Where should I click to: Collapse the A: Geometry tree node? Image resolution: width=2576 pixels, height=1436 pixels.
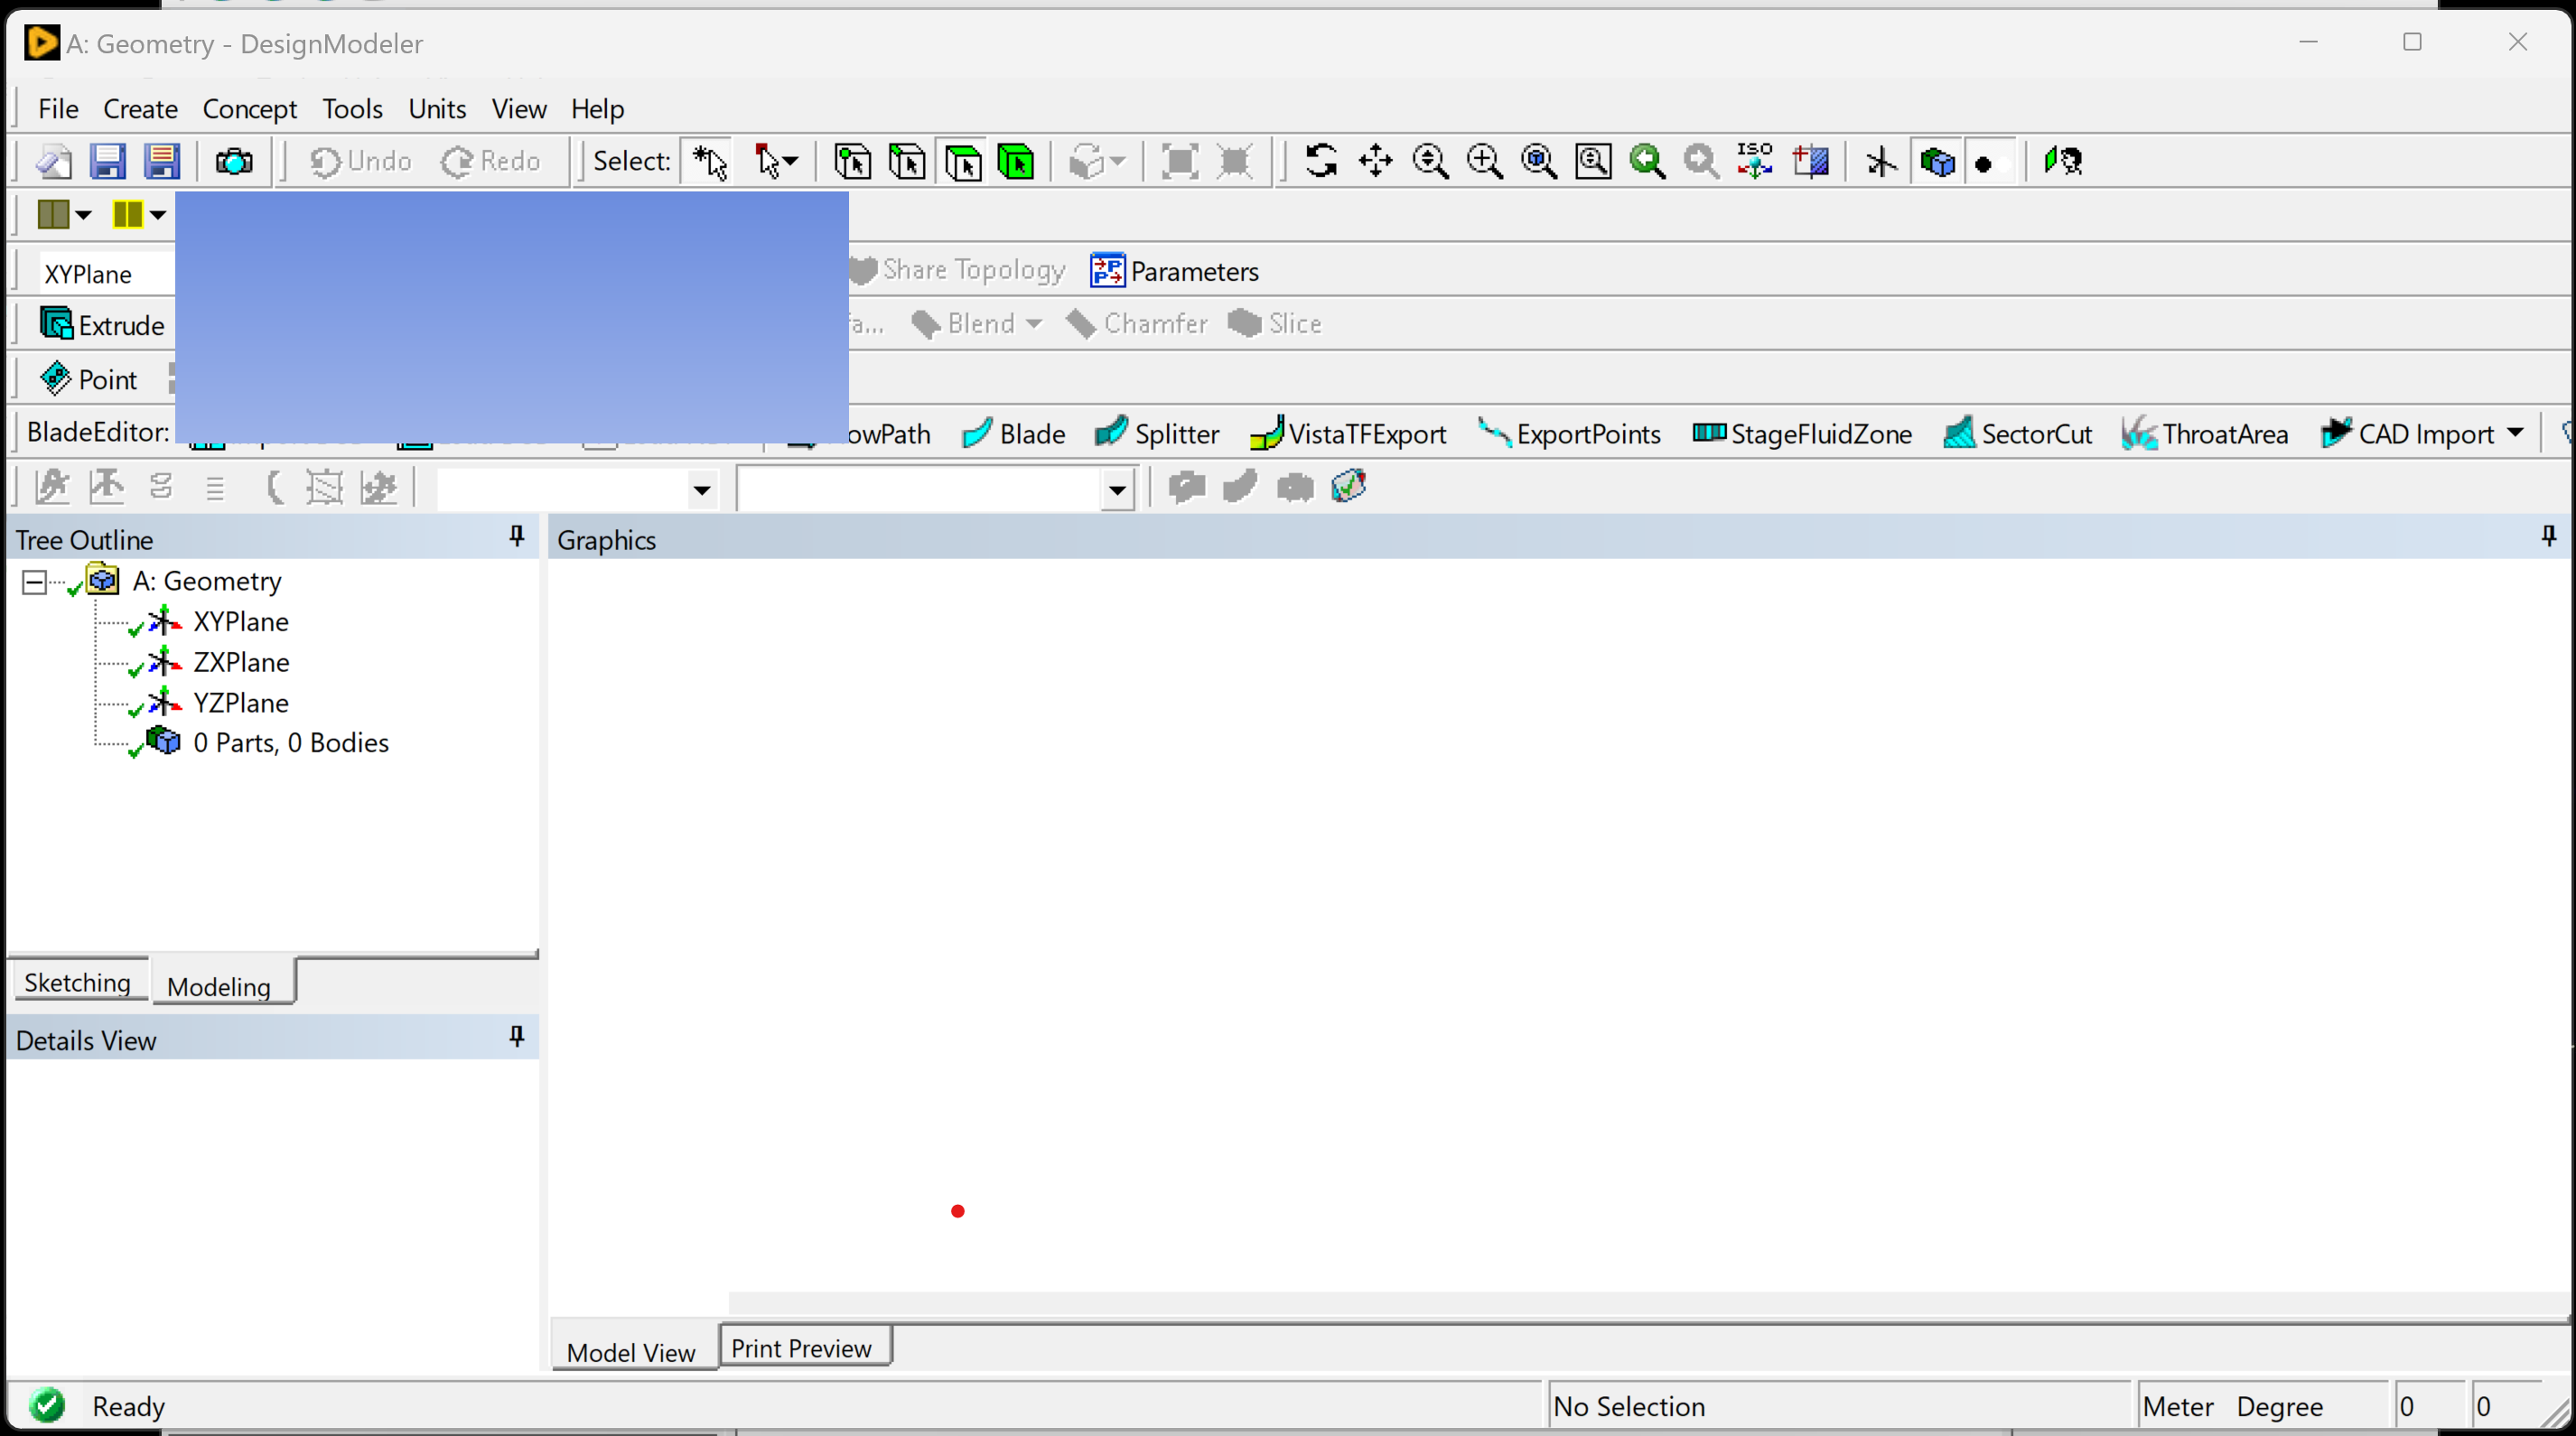(x=34, y=582)
